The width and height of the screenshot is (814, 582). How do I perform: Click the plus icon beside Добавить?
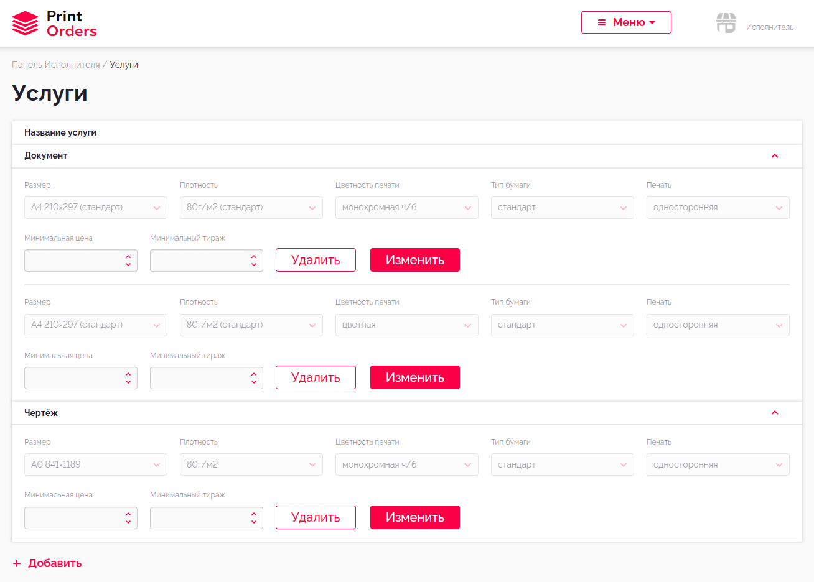pyautogui.click(x=17, y=563)
